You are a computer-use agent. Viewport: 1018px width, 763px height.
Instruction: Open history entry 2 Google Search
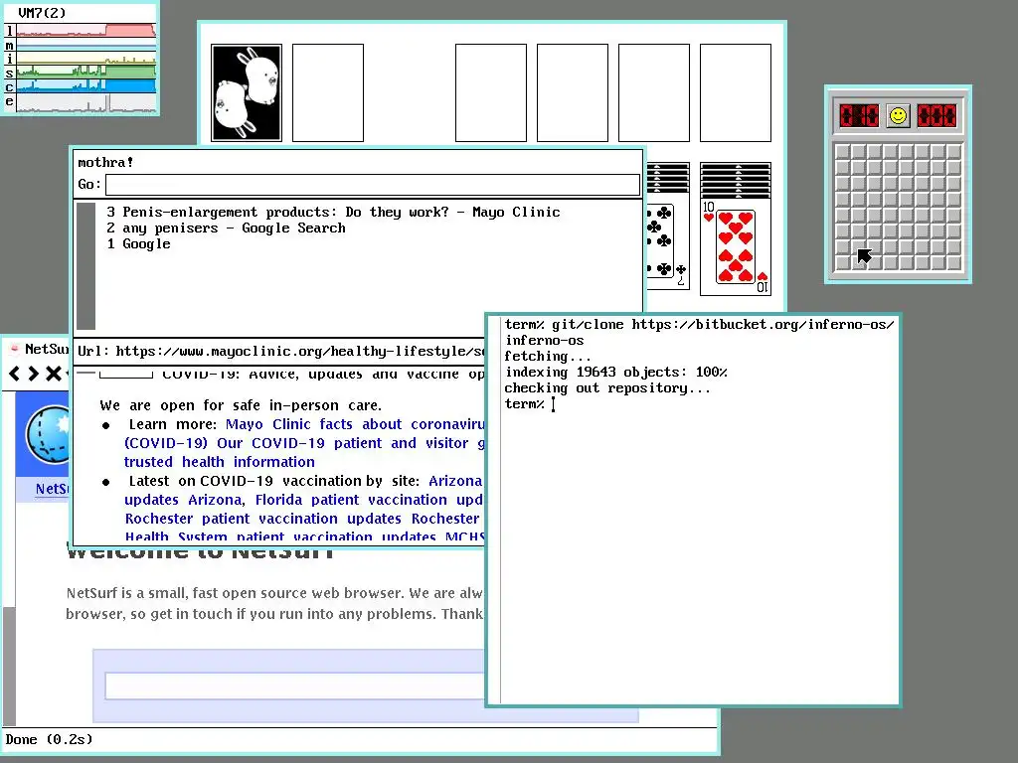point(226,229)
